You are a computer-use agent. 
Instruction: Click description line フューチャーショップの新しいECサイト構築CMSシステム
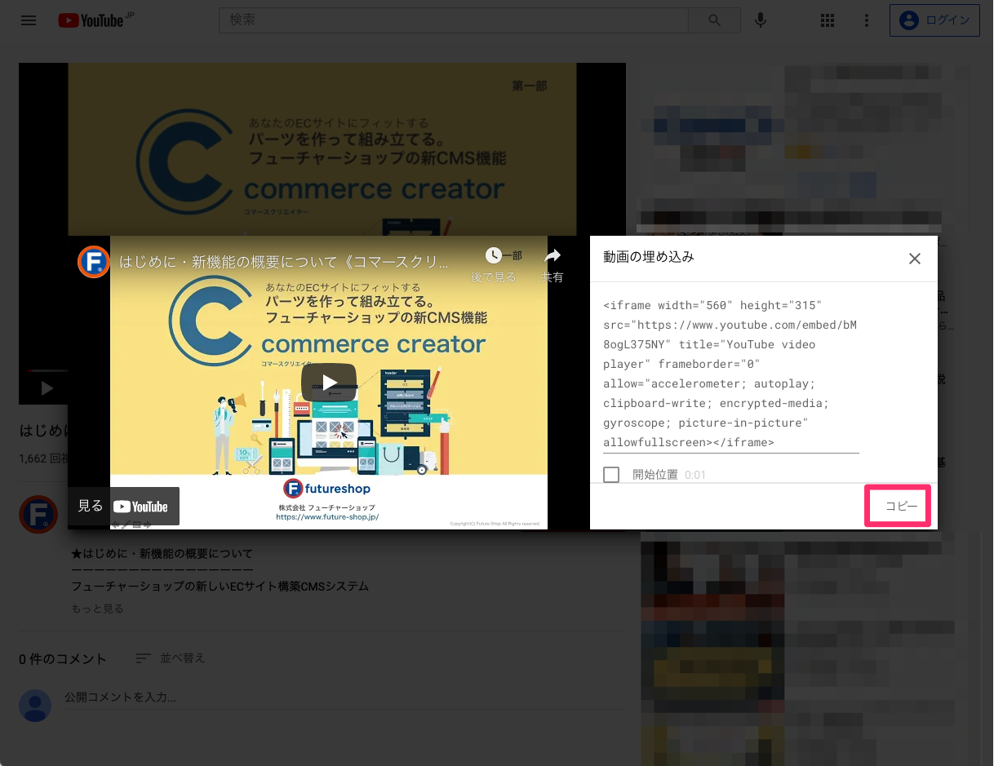[220, 587]
